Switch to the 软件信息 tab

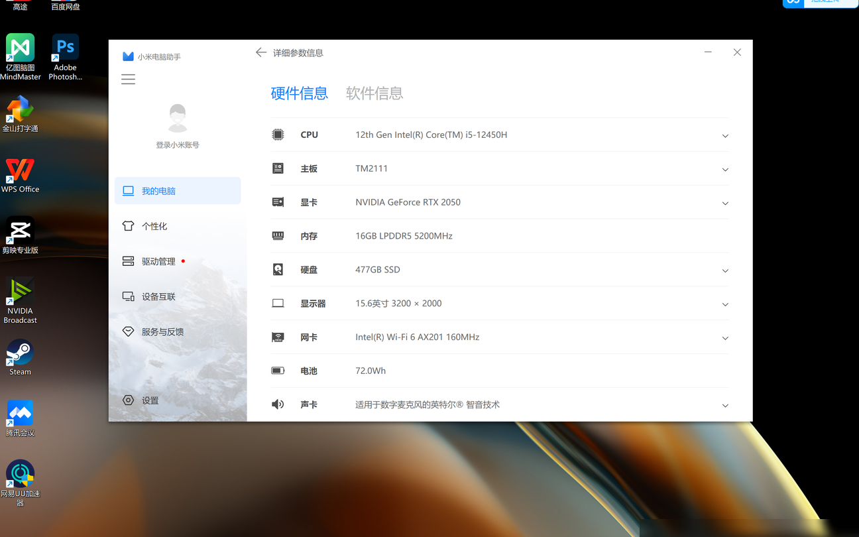(x=374, y=93)
